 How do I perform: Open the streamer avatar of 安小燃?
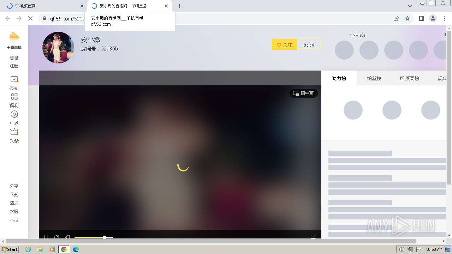pos(58,48)
